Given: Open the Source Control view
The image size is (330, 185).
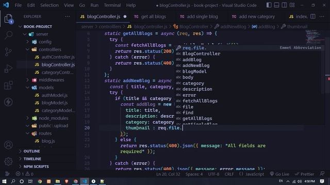Looking at the screenshot, I should point(8,52).
